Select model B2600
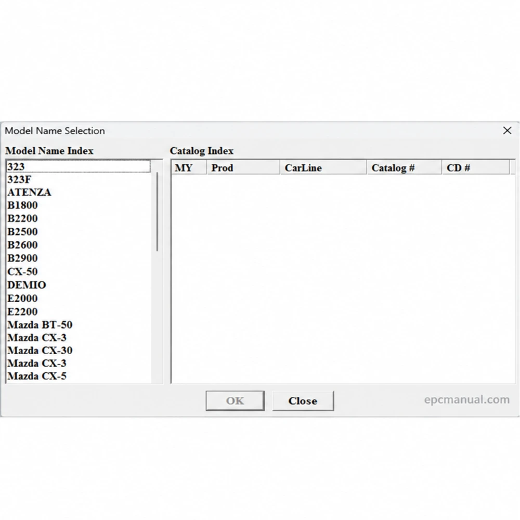Image resolution: width=520 pixels, height=520 pixels. (x=79, y=245)
